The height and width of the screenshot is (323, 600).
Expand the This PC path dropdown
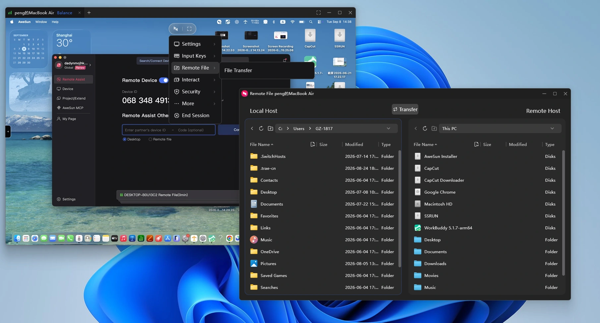[x=552, y=128]
